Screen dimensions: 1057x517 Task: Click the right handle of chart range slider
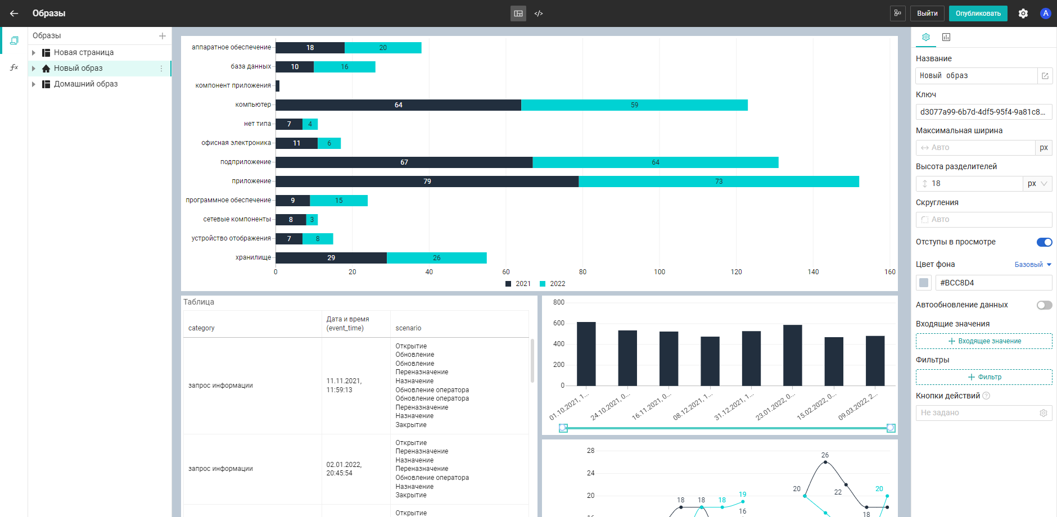[x=891, y=428]
